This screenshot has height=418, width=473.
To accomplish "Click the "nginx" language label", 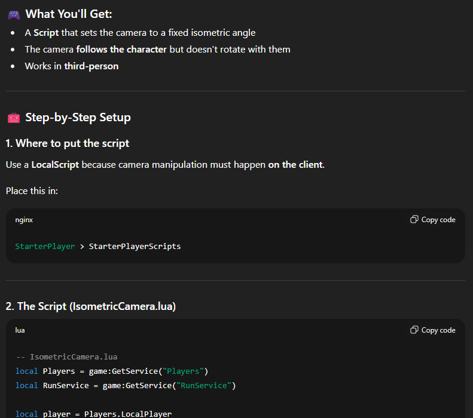I will click(x=24, y=220).
